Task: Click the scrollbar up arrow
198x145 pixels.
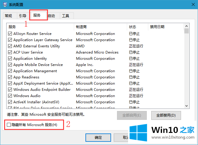Action: (186, 26)
